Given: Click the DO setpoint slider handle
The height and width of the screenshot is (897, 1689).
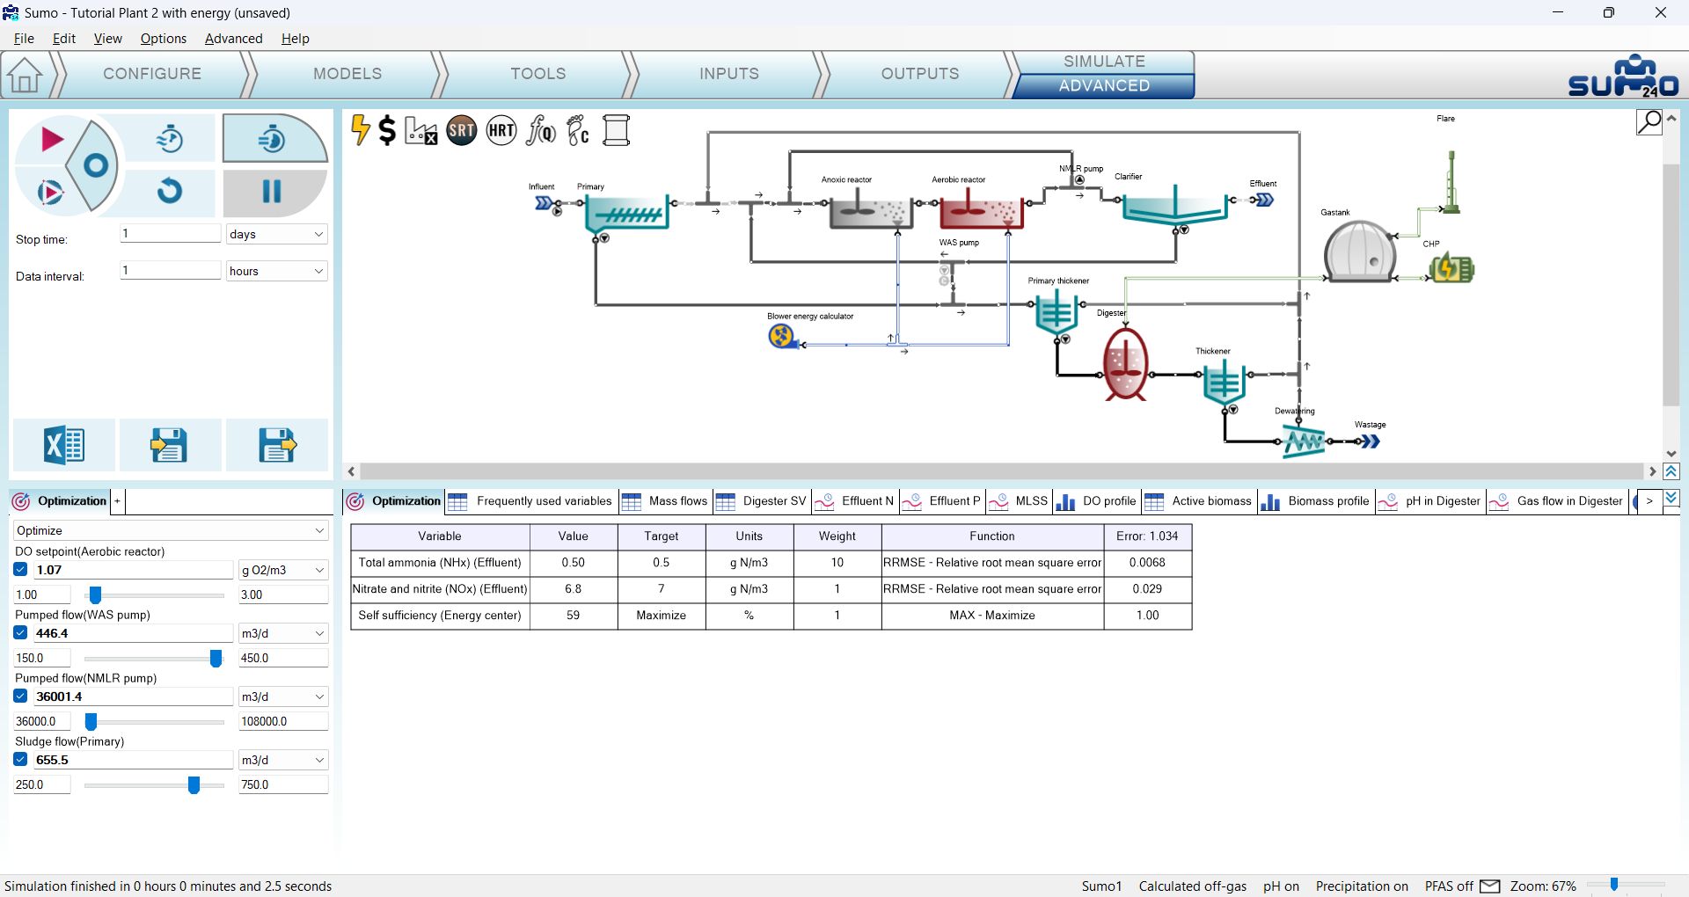Looking at the screenshot, I should point(95,594).
